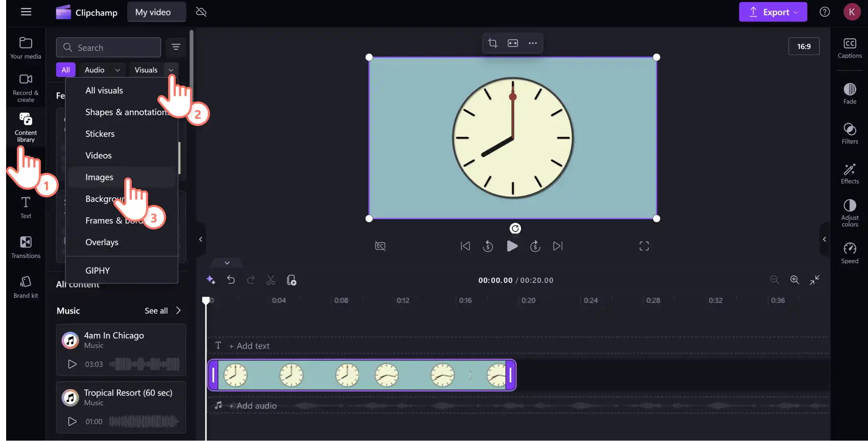Click the Search field in content library
Screen dimensions: 868x441
pyautogui.click(x=108, y=47)
